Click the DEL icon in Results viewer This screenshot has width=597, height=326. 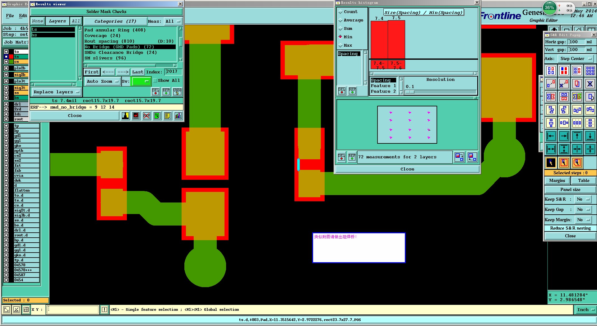pyautogui.click(x=155, y=91)
